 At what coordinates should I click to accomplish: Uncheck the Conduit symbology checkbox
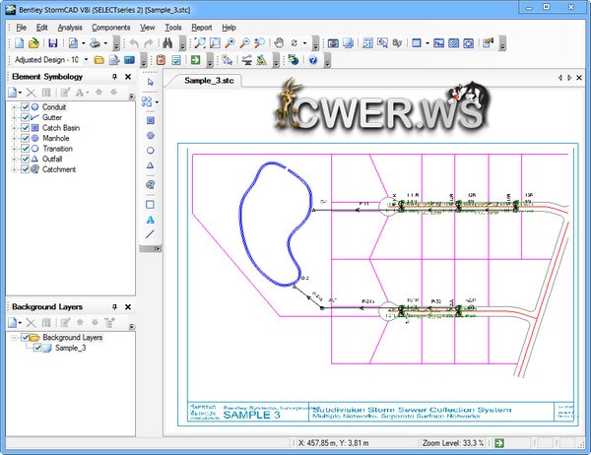(x=24, y=106)
